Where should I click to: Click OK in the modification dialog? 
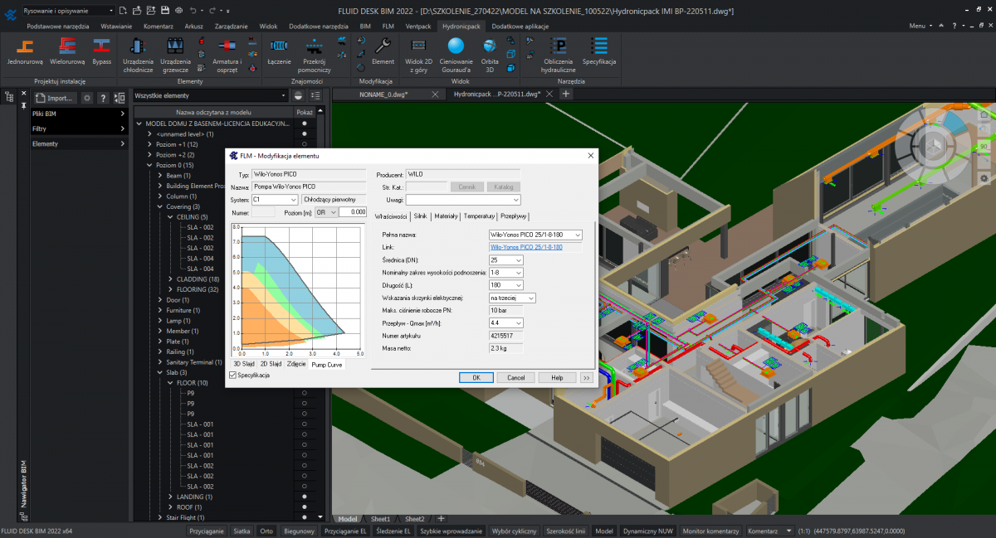tap(476, 377)
